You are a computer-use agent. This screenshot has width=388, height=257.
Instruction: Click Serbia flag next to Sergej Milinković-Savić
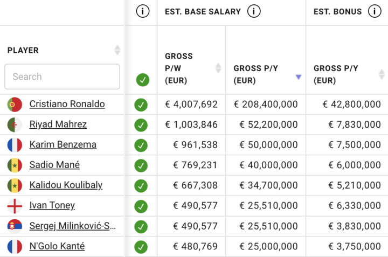pos(15,226)
